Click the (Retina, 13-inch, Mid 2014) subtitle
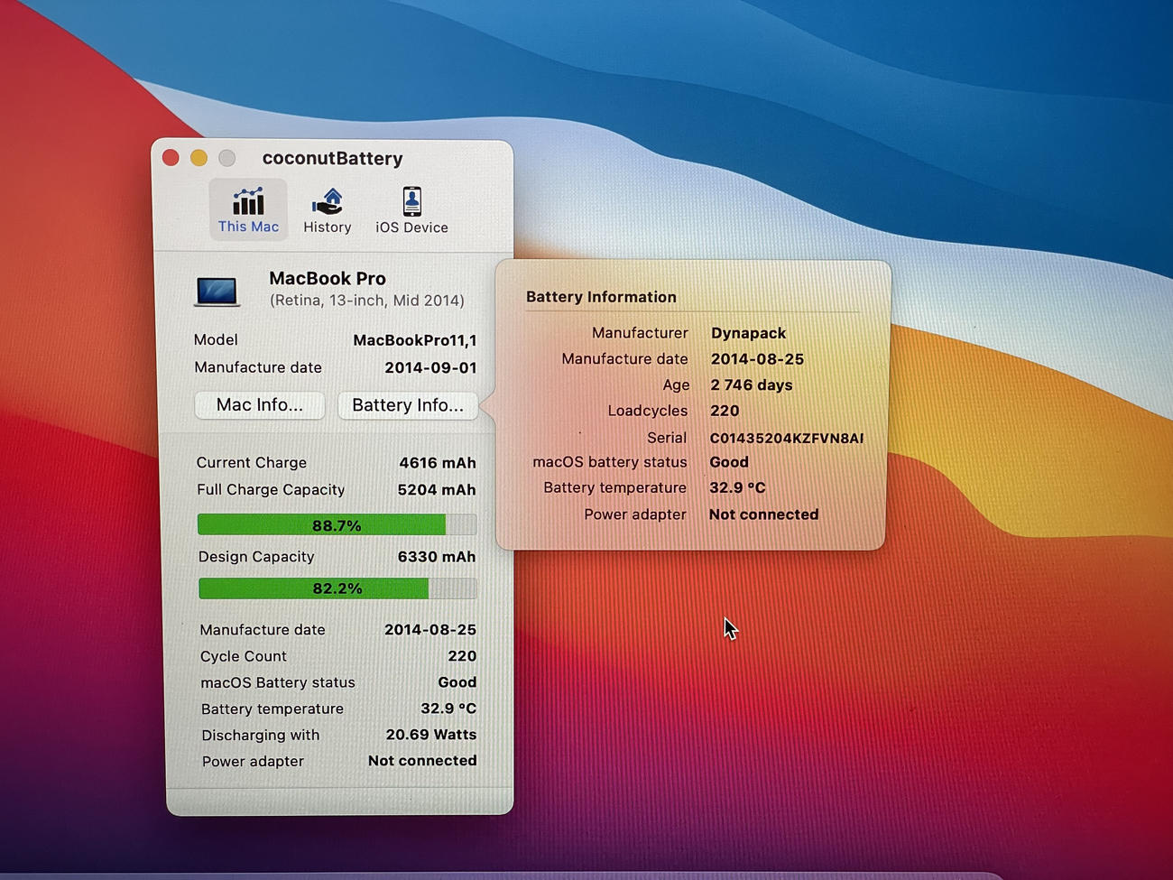 367,301
